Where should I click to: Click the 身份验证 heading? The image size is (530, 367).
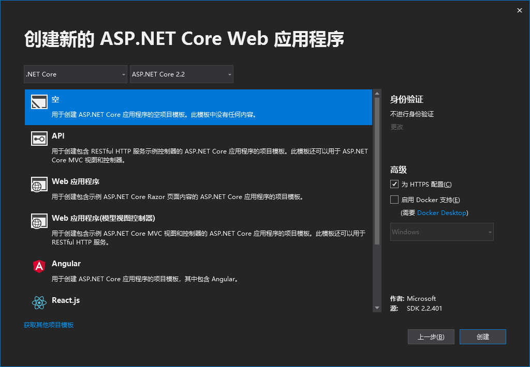pyautogui.click(x=407, y=99)
